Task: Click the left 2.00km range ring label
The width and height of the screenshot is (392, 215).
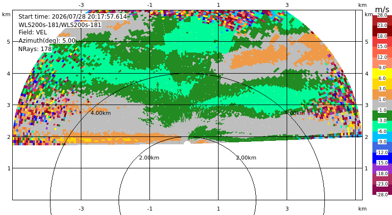Action: pos(149,158)
